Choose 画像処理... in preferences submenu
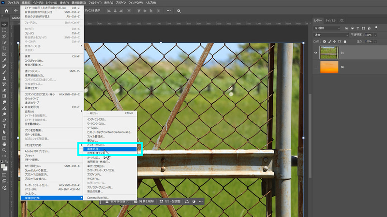 (110, 149)
